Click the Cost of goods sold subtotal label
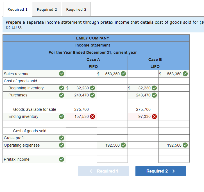The image size is (204, 192). [30, 131]
